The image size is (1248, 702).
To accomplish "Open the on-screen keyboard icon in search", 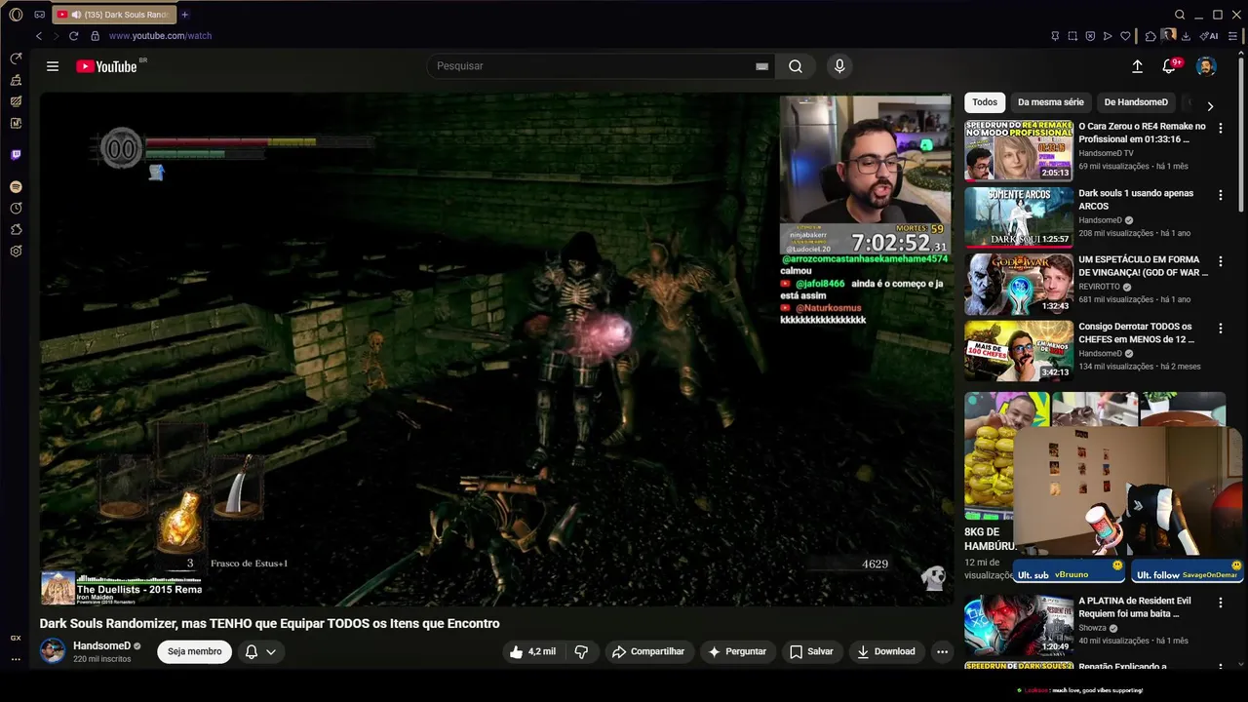I will coord(761,66).
